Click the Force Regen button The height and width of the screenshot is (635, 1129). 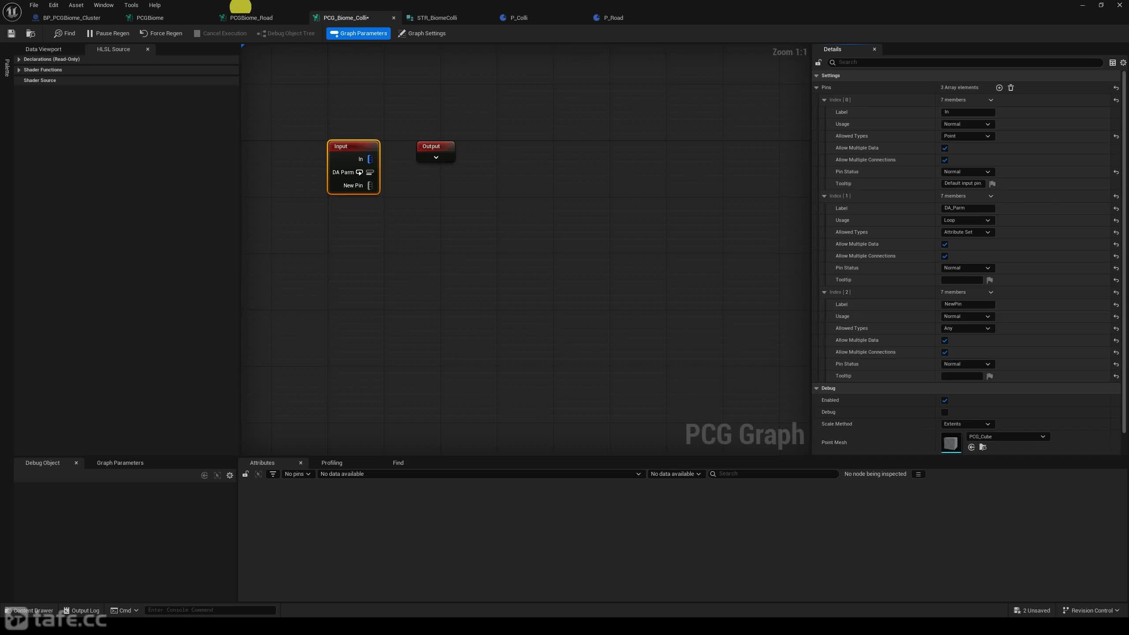[161, 34]
